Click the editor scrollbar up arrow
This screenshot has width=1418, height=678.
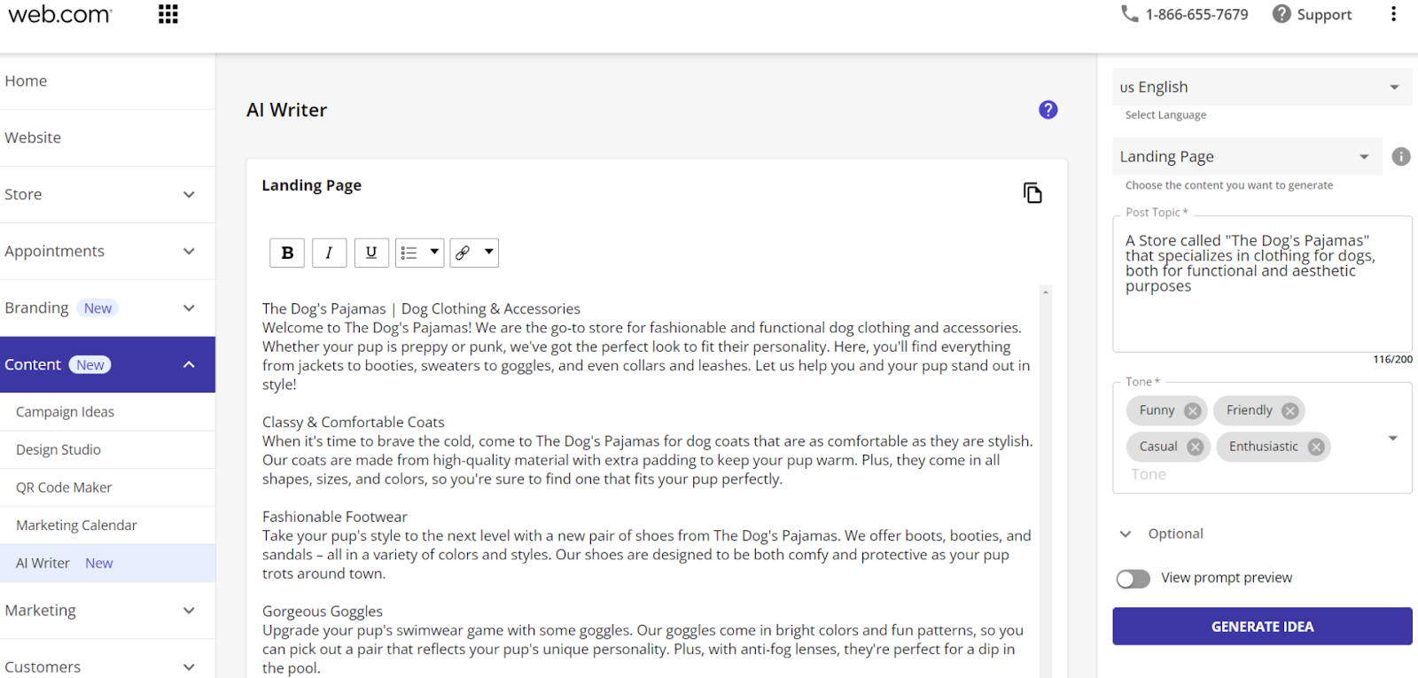click(1046, 292)
